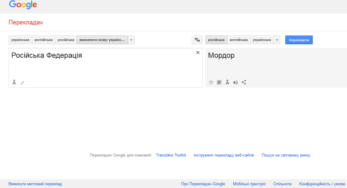Click the Перекласти button
The image size is (347, 188).
click(x=299, y=40)
